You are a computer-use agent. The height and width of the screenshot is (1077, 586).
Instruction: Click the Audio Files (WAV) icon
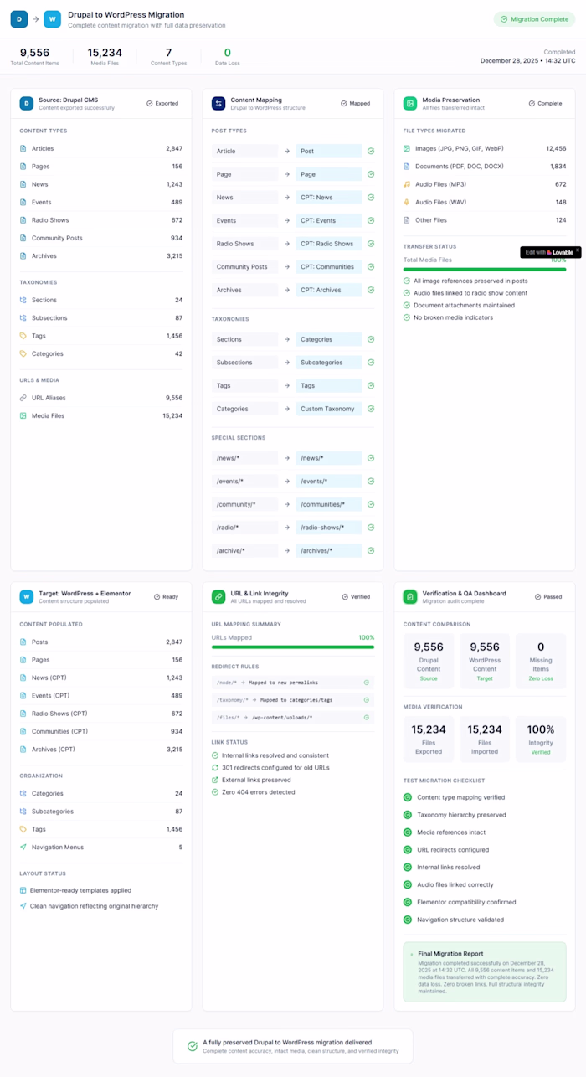pos(407,202)
